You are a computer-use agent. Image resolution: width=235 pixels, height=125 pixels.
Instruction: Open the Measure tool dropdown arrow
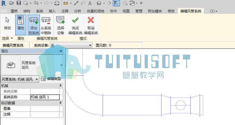tap(71, 3)
